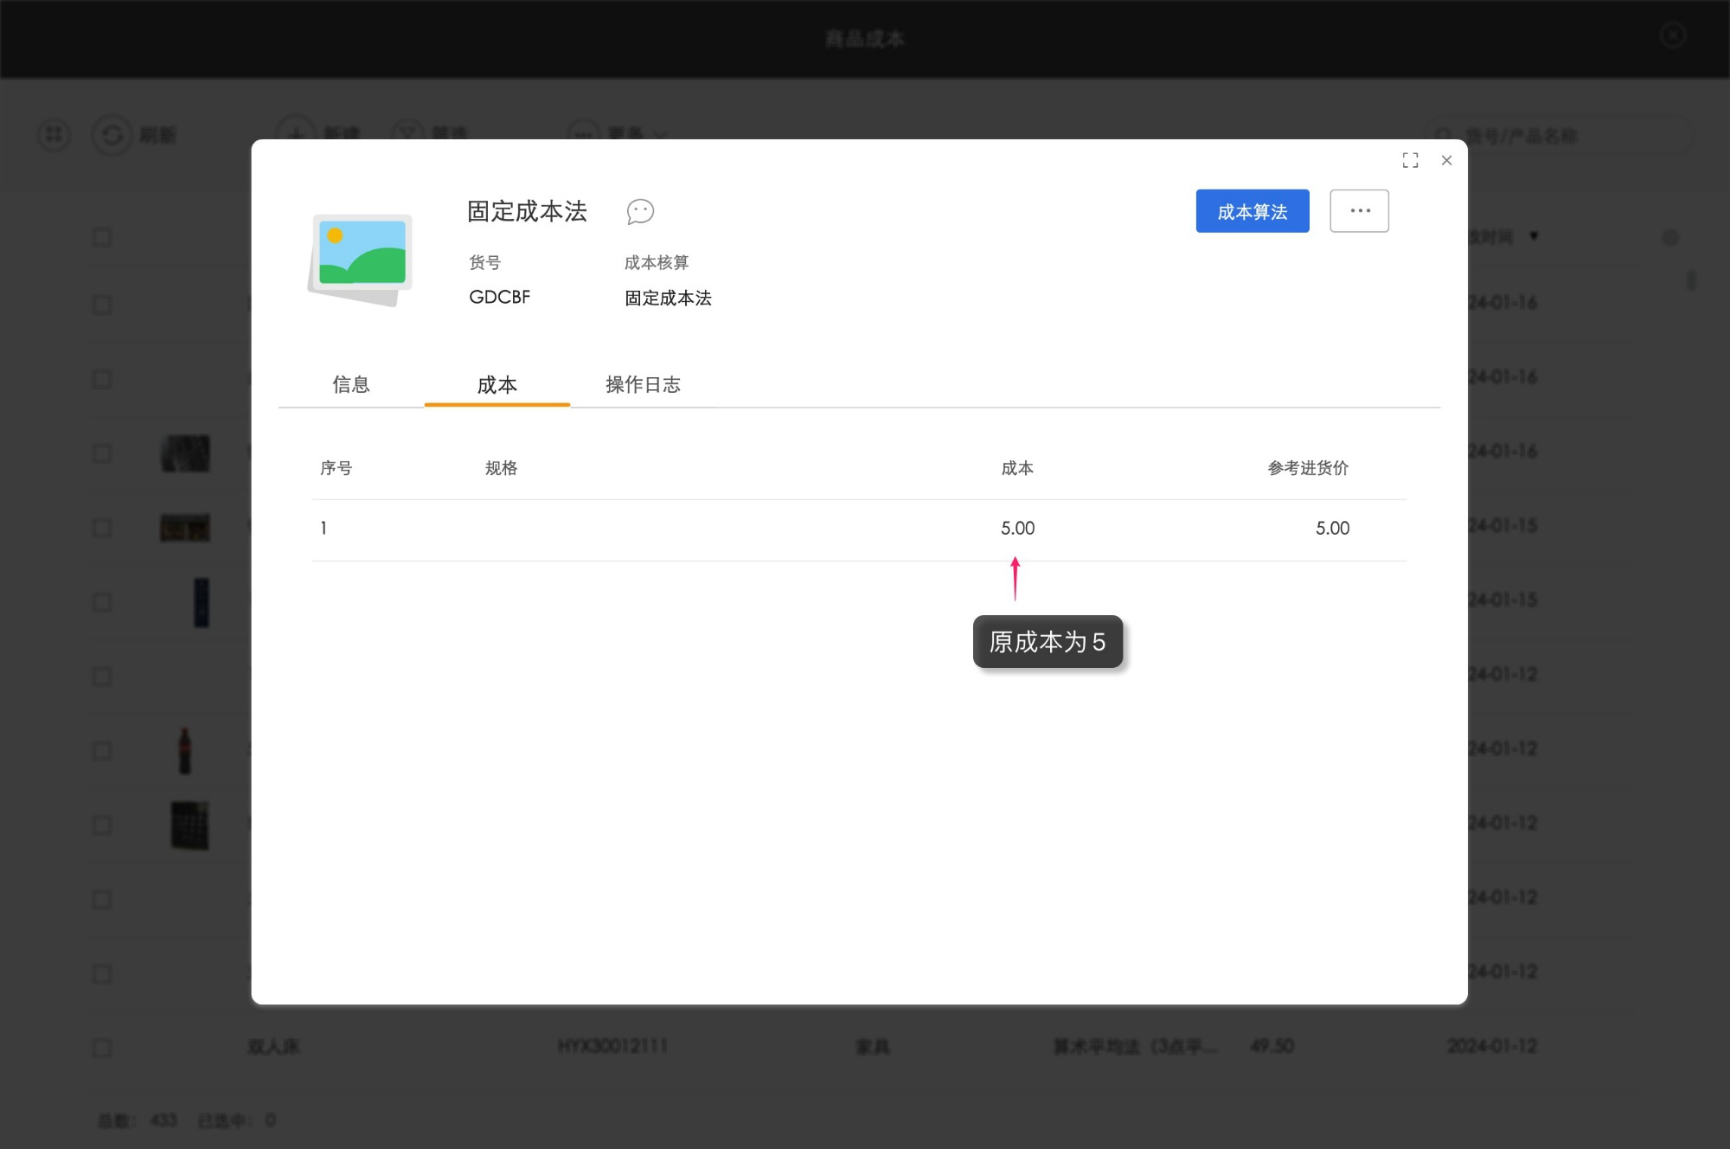Tick the checkbox for the 双人床 row

pyautogui.click(x=102, y=1048)
